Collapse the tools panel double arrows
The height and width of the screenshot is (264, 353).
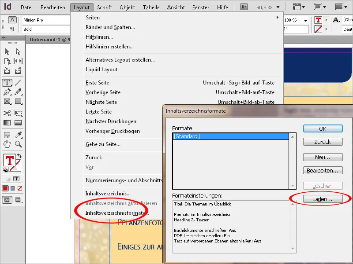click(4, 38)
